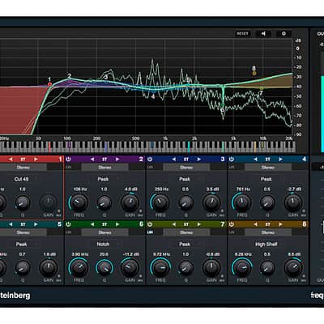Screen dimensions: 324x324
Task: Click band 8 left arrow in orange header
Action: click(x=255, y=224)
